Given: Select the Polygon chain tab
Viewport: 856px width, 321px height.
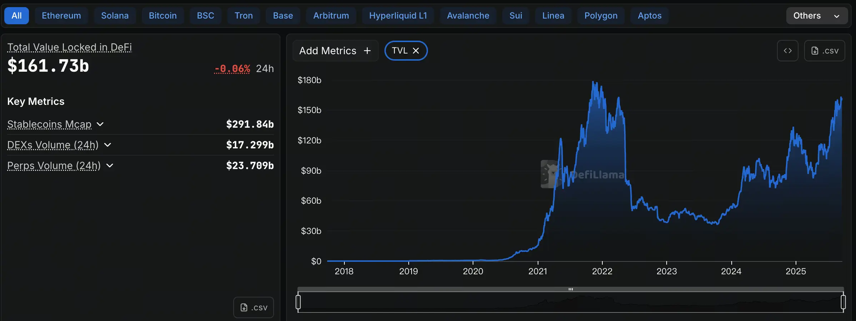Looking at the screenshot, I should pos(601,16).
